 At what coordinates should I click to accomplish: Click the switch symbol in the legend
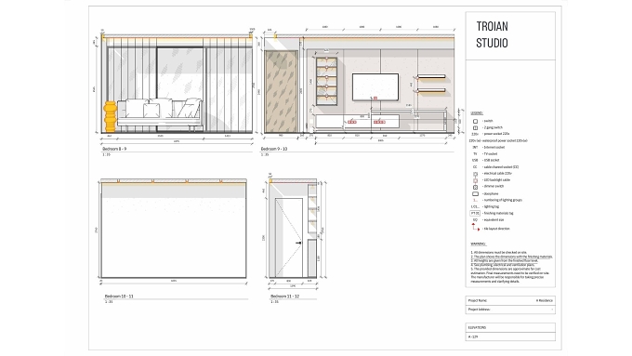click(475, 121)
